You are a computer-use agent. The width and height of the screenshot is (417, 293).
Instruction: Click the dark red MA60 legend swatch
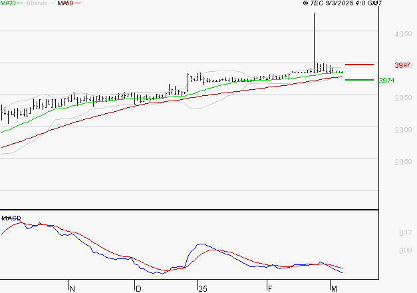click(x=78, y=4)
